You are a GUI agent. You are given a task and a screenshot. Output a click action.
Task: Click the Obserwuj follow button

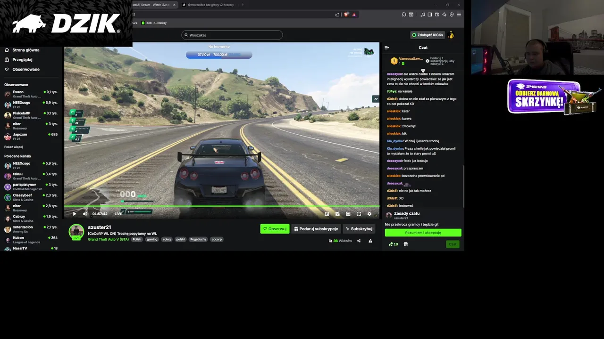(275, 229)
